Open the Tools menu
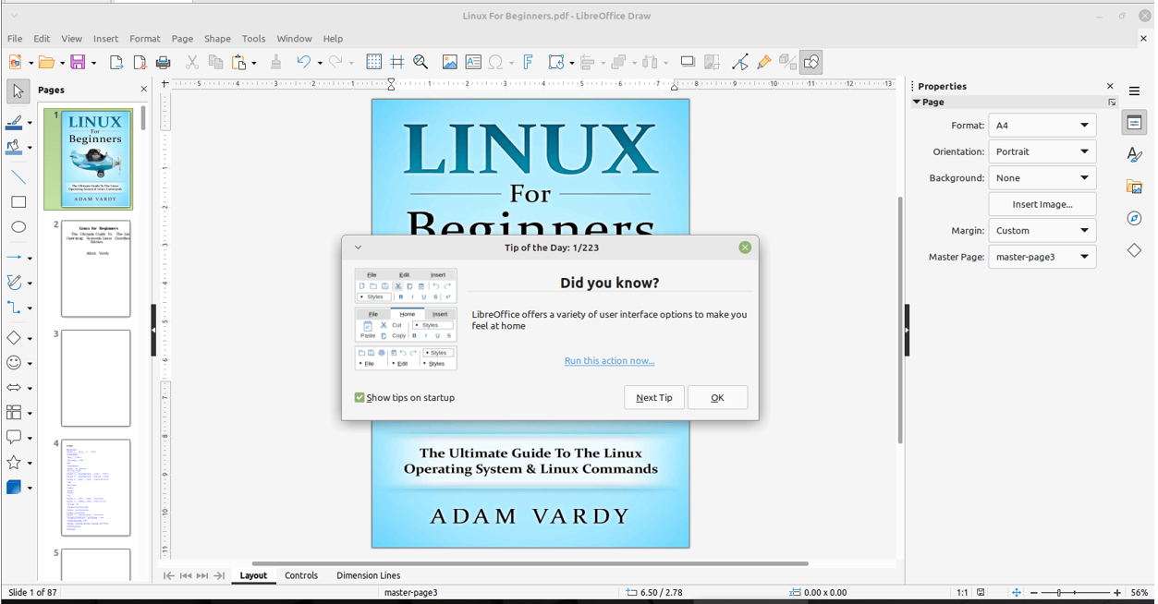 [x=253, y=39]
